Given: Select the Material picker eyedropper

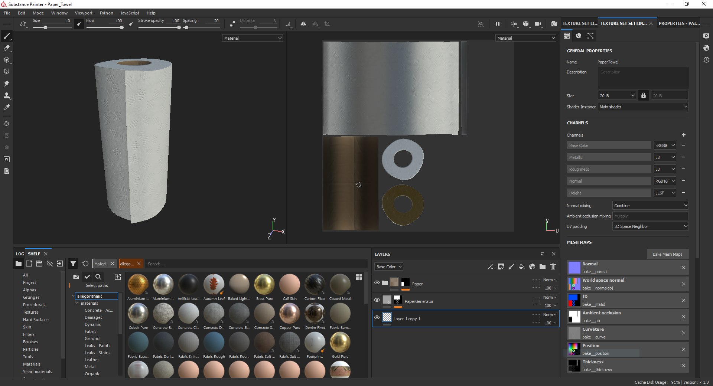Looking at the screenshot, I should click(6, 107).
